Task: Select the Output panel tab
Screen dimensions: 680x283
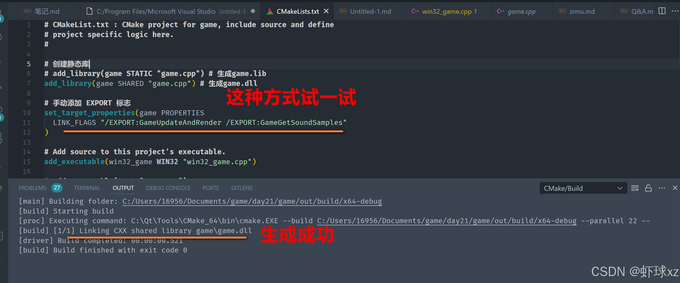Action: (x=123, y=188)
